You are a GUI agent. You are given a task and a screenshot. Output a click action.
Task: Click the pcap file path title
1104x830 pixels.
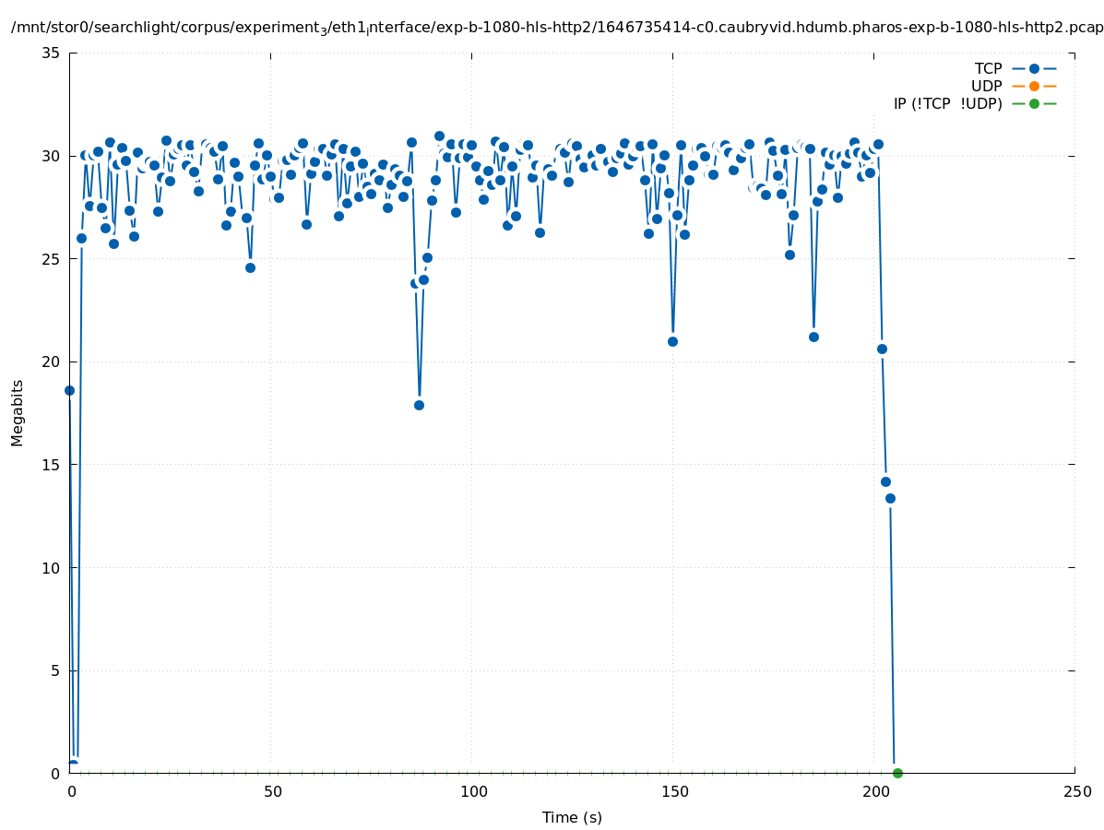pyautogui.click(x=556, y=28)
